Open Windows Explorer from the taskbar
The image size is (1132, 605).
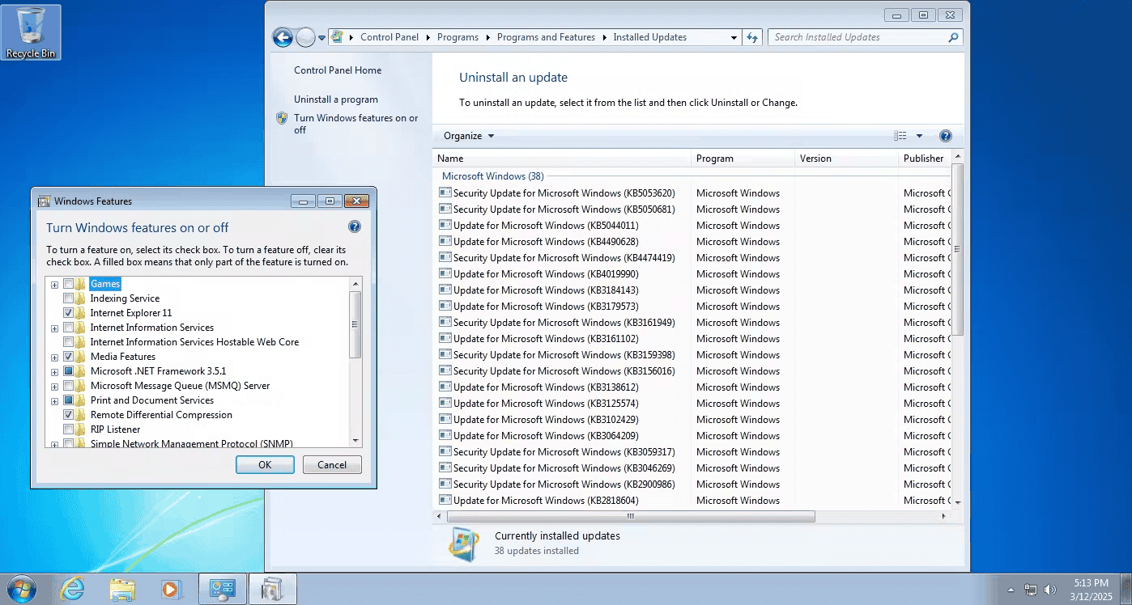click(121, 589)
